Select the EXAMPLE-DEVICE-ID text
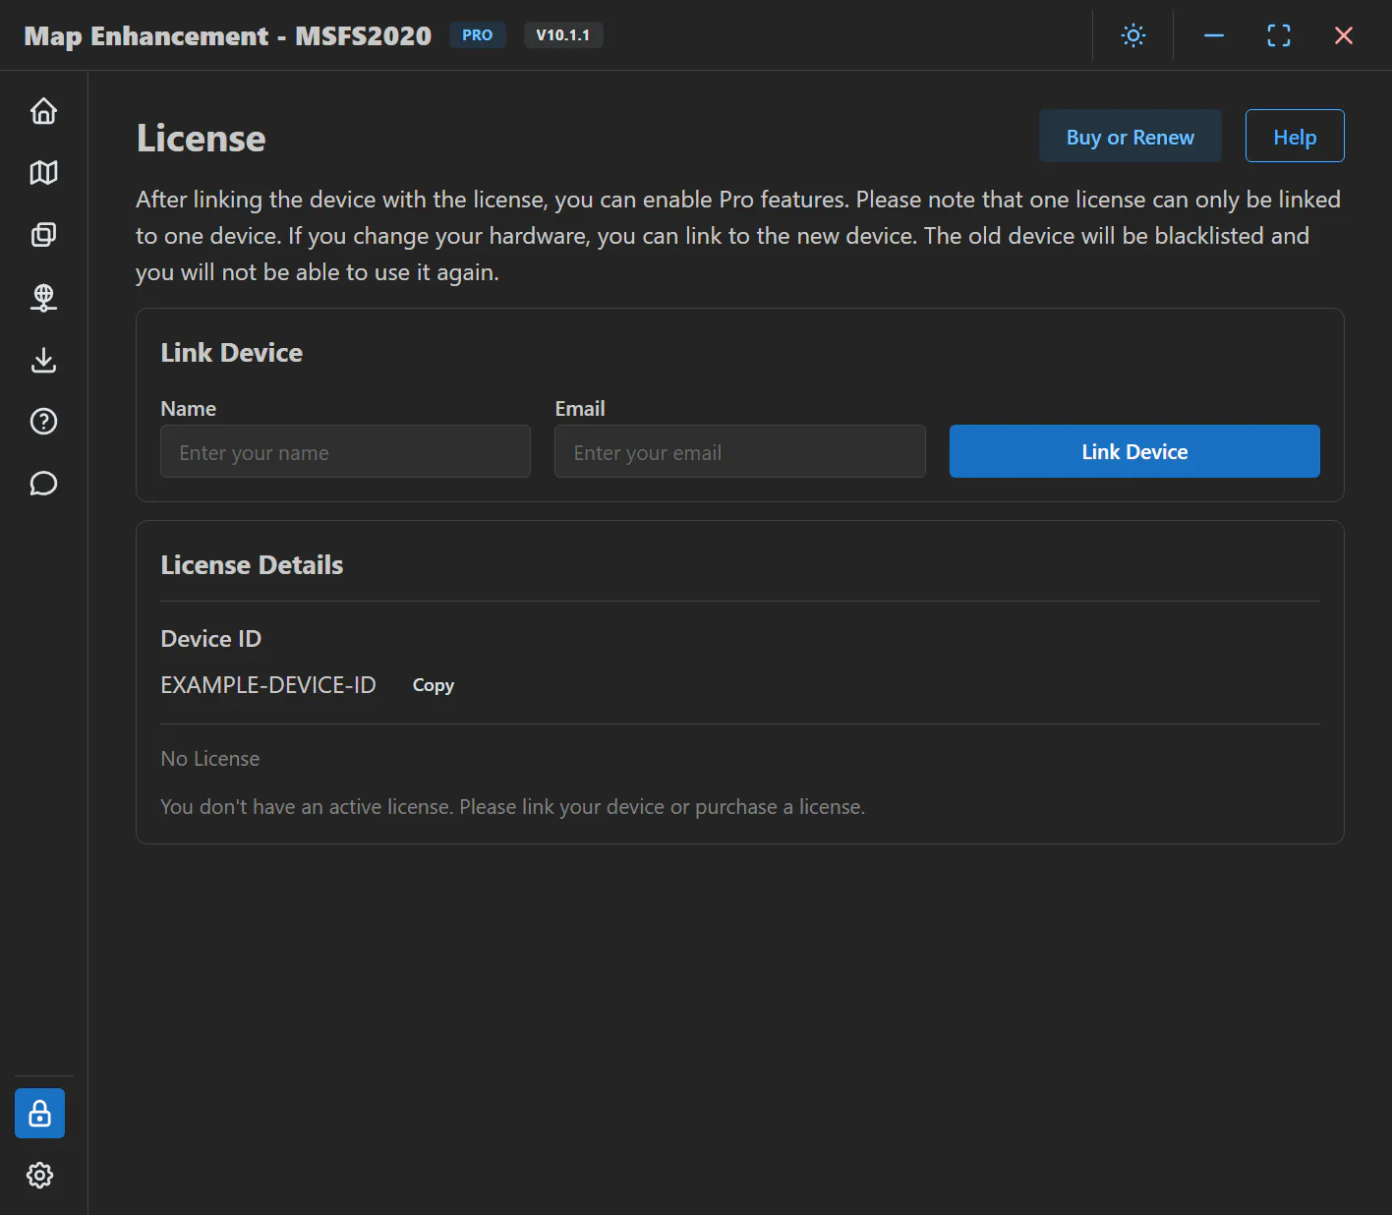 pos(268,685)
